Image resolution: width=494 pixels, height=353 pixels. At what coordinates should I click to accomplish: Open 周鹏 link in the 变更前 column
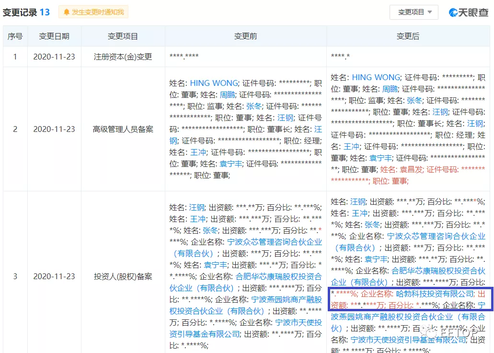(227, 94)
